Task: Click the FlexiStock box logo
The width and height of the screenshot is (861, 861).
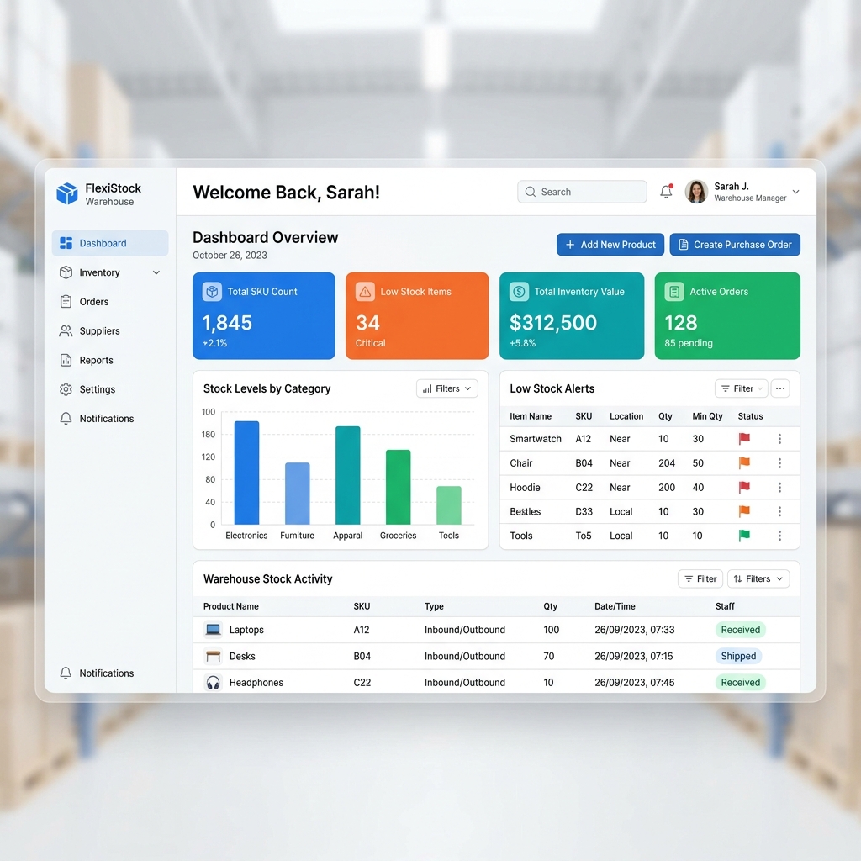Action: click(x=67, y=194)
